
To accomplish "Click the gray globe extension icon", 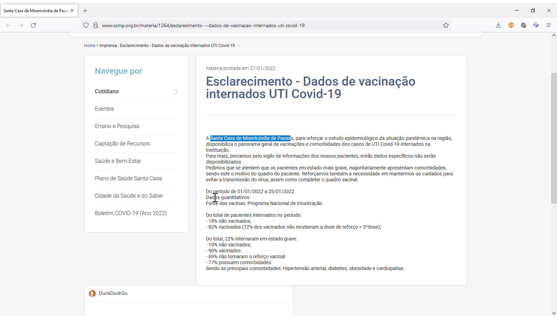I will coord(524,25).
